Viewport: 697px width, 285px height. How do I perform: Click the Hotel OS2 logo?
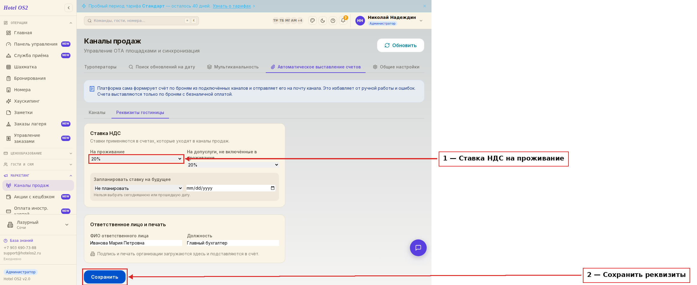tap(16, 8)
